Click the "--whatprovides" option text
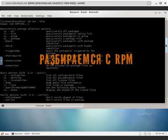 (x=12, y=61)
